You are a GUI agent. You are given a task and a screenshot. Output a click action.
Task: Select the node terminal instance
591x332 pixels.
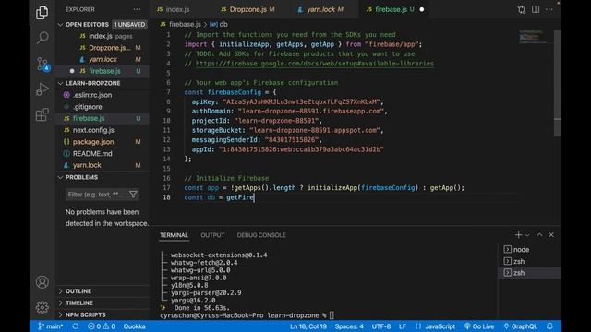point(529,250)
